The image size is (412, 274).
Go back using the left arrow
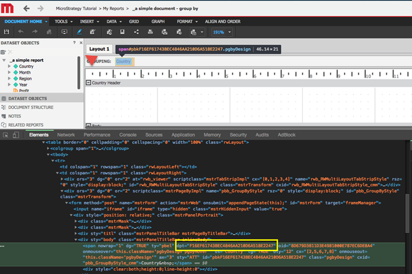pyautogui.click(x=26, y=9)
